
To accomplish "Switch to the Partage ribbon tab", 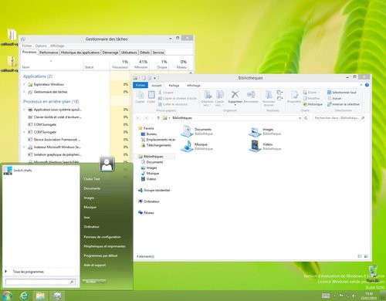I will click(x=174, y=86).
